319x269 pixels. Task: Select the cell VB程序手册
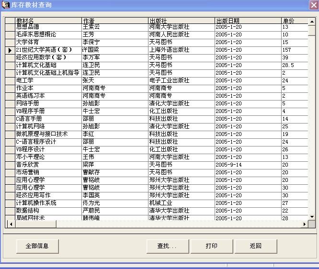[48, 111]
